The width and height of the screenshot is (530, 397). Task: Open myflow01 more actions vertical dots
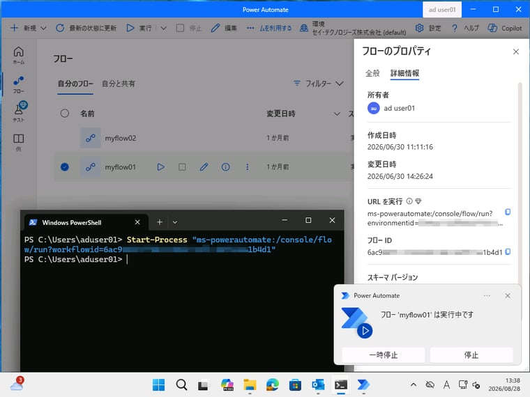248,166
